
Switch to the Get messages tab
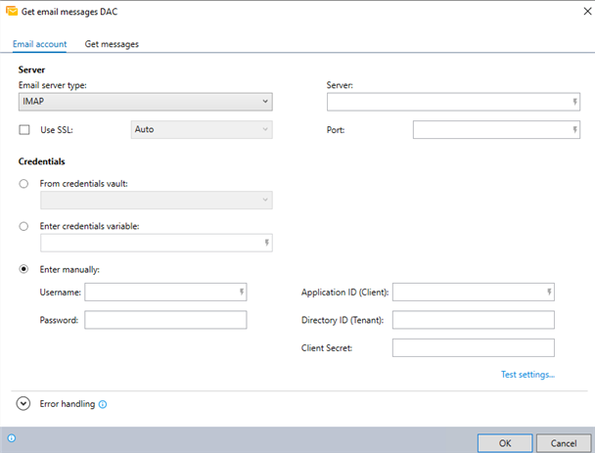tap(112, 44)
